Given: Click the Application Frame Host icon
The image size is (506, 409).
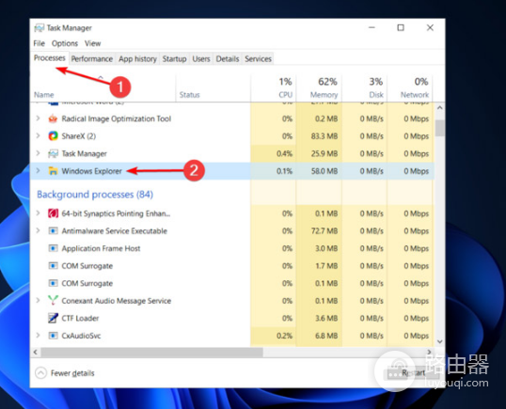Looking at the screenshot, I should (x=53, y=248).
